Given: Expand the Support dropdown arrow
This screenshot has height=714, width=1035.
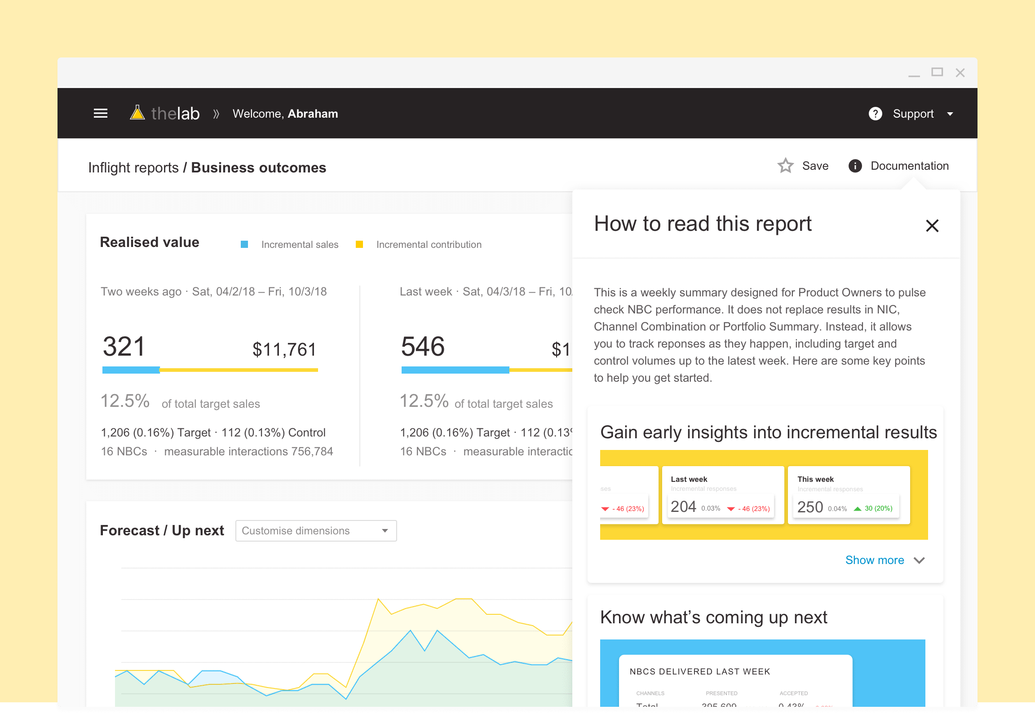Looking at the screenshot, I should (950, 114).
